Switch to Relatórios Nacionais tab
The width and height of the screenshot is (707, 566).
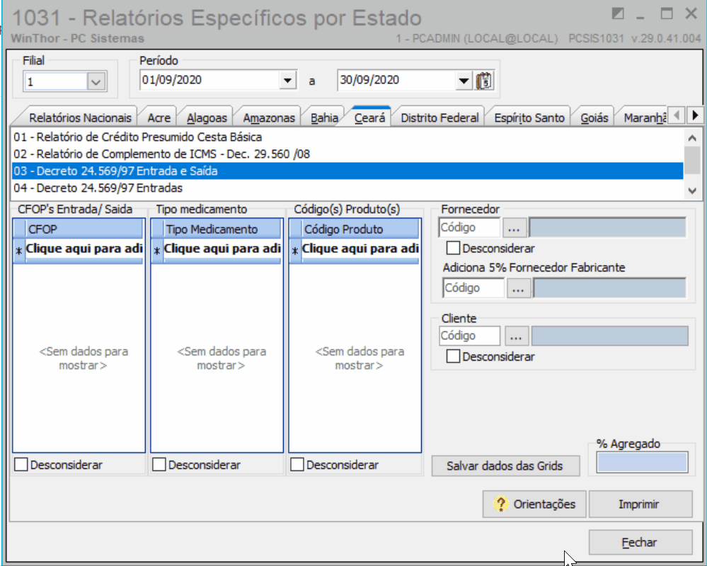pyautogui.click(x=80, y=117)
